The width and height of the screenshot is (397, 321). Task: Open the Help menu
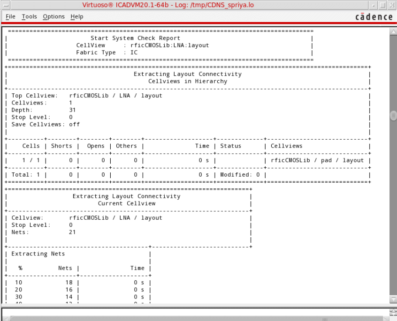(x=76, y=17)
